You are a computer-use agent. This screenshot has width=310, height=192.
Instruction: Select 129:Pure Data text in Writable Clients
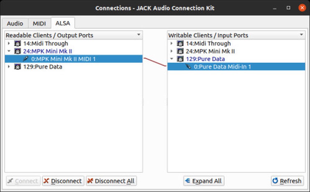pos(205,59)
